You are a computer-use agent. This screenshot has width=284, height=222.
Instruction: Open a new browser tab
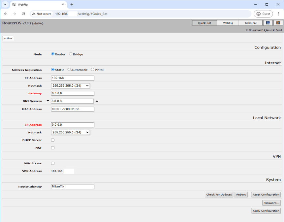click(72, 5)
